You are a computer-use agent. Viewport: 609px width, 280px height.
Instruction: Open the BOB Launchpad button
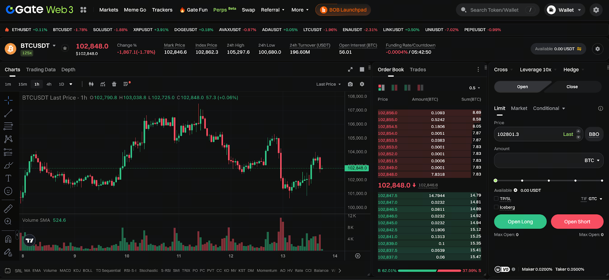[x=343, y=10]
